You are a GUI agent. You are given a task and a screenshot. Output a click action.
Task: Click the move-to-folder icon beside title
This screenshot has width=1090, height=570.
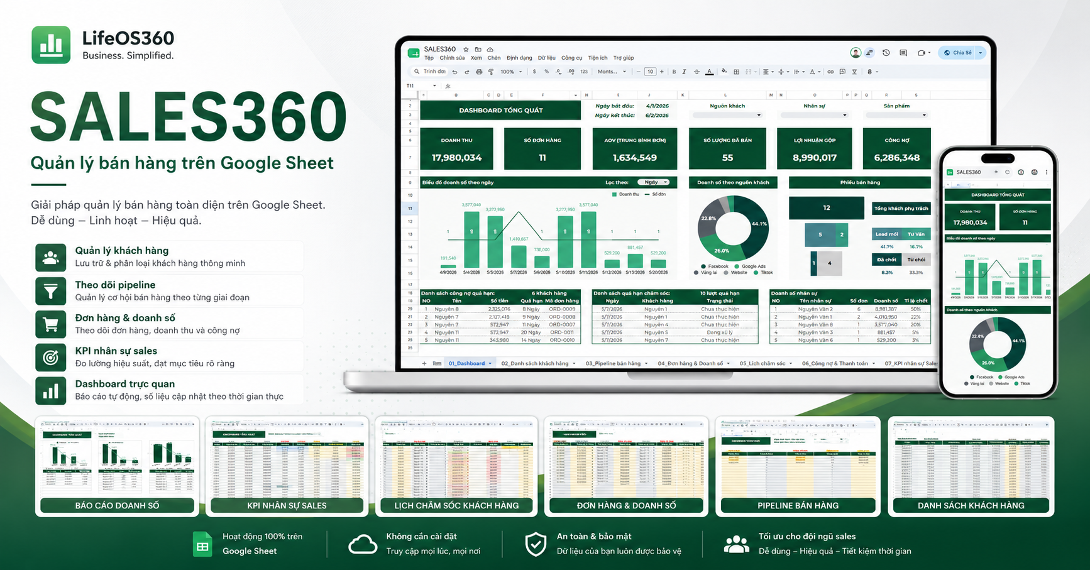[x=478, y=49]
